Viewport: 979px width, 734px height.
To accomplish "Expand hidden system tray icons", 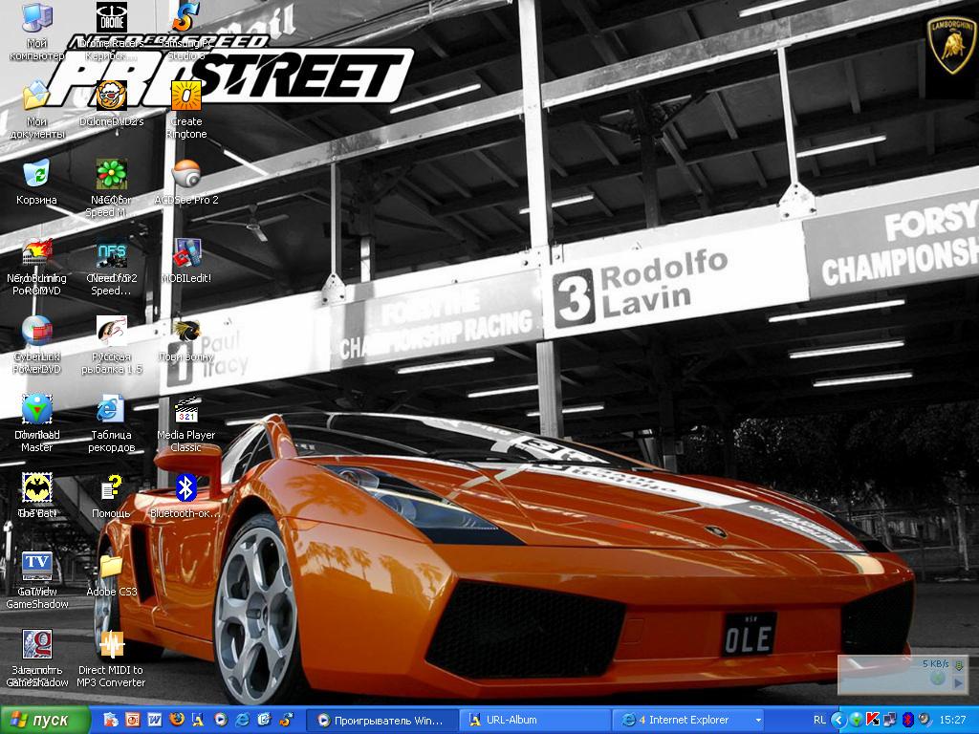I will pyautogui.click(x=838, y=721).
